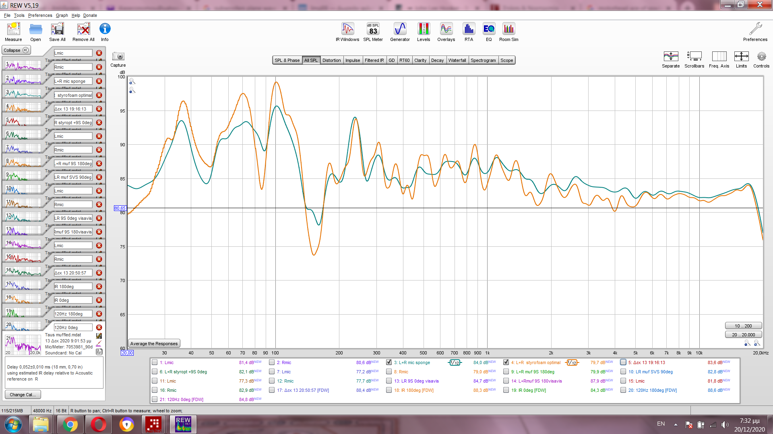
Task: Click the Change Cal... button
Action: click(23, 395)
